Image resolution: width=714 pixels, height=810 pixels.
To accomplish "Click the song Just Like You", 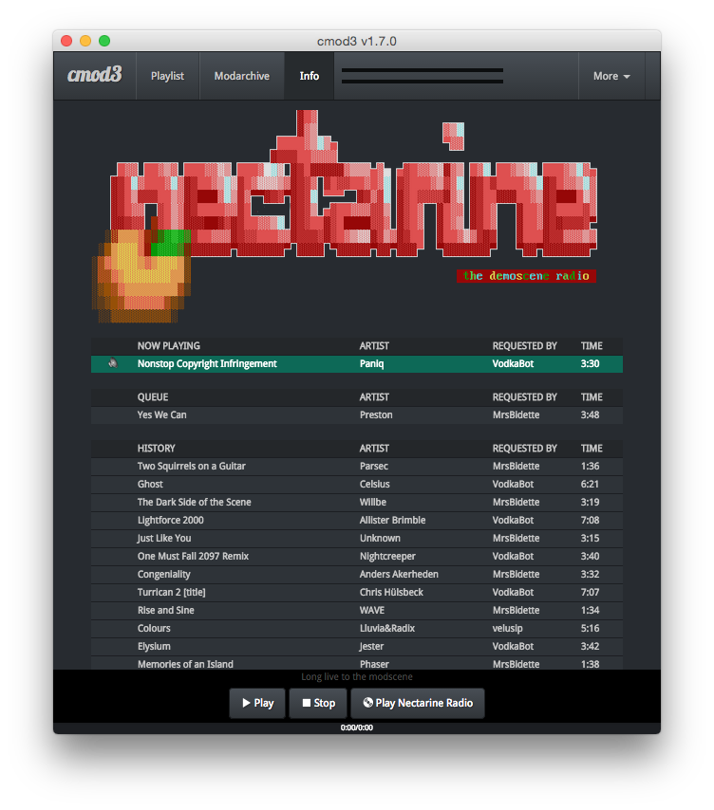I will (164, 539).
